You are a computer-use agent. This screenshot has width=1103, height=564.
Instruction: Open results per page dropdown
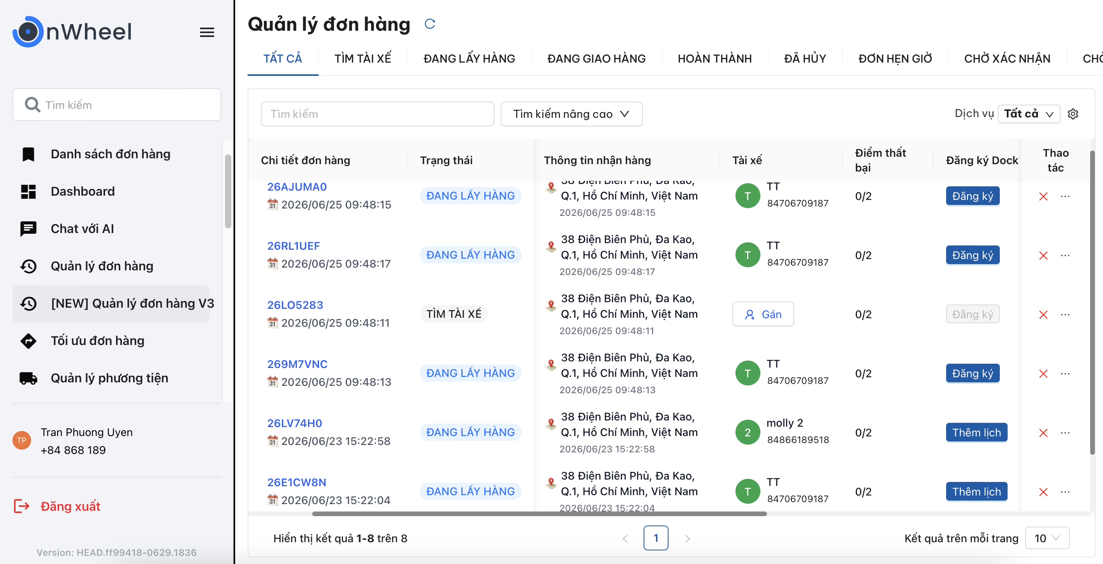(x=1047, y=538)
